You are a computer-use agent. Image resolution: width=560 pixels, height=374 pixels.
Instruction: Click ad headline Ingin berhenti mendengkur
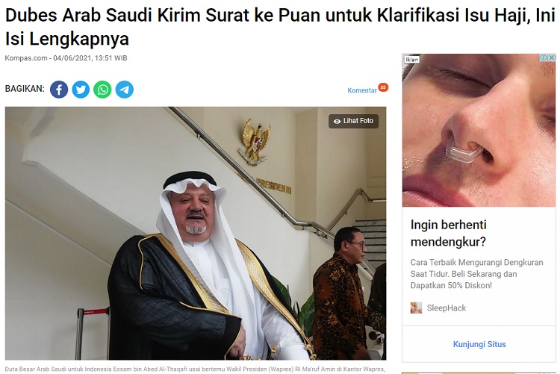449,233
